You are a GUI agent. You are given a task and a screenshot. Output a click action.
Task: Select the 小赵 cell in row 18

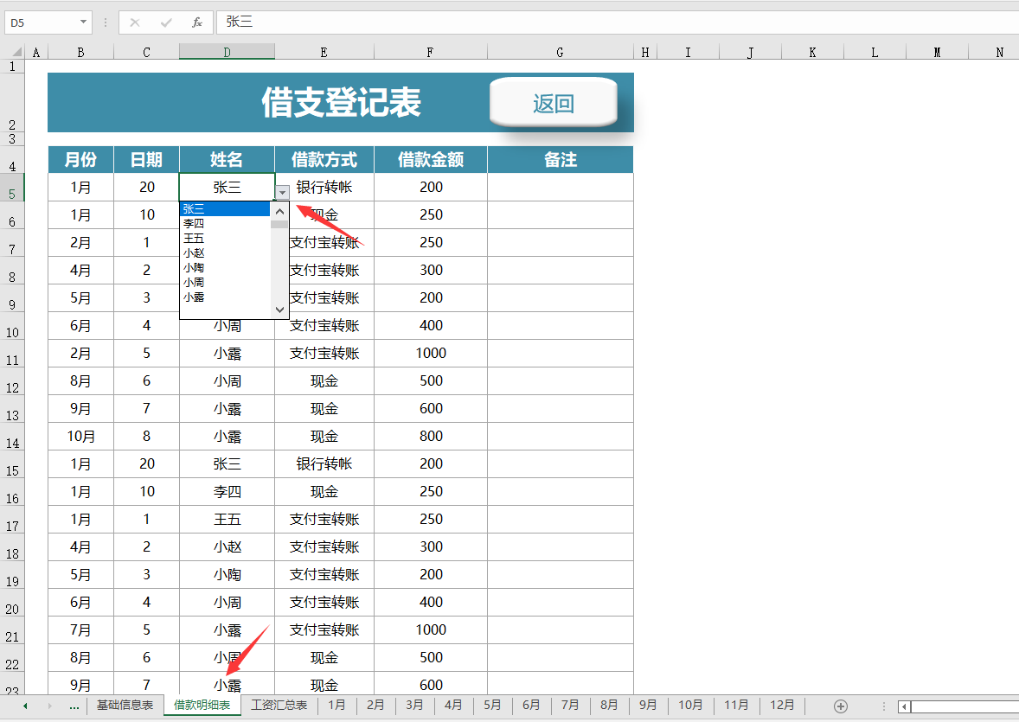(x=227, y=546)
